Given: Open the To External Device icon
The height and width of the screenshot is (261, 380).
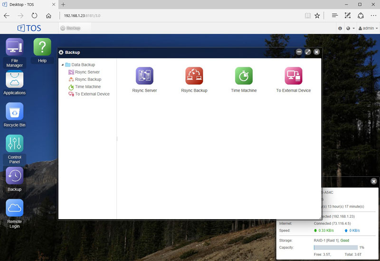Looking at the screenshot, I should pyautogui.click(x=293, y=76).
